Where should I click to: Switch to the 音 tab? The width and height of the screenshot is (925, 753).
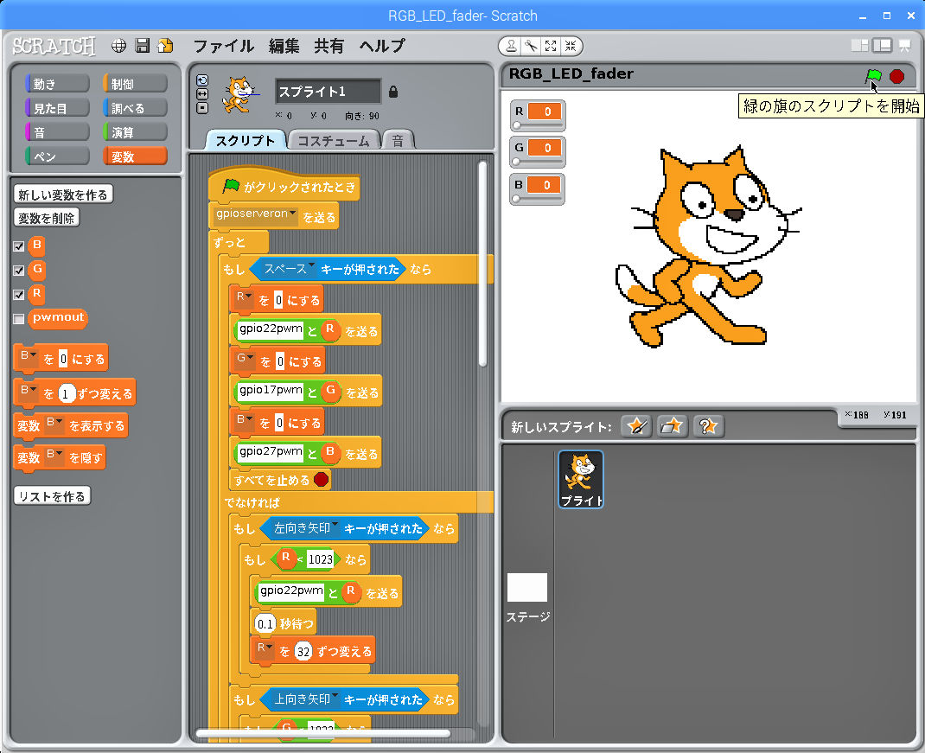point(399,140)
